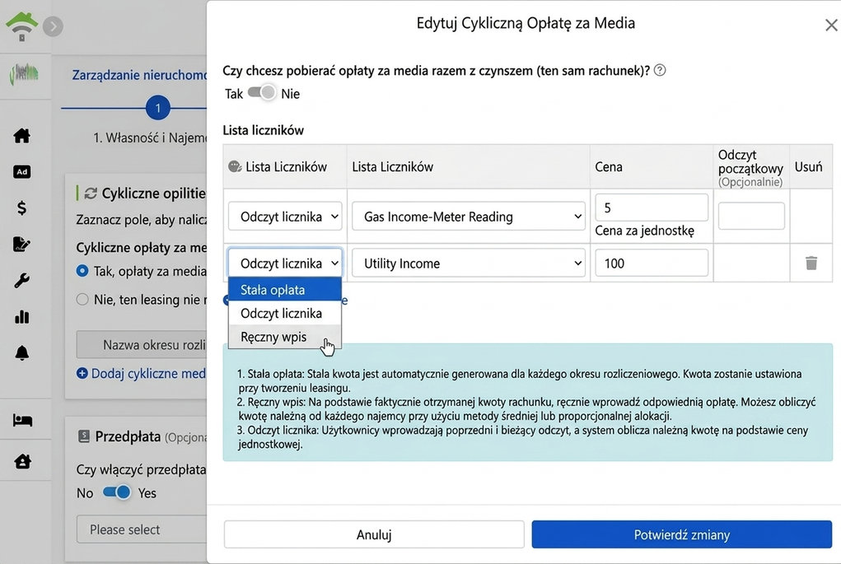Open the Home icon in sidebar
This screenshot has height=564, width=841.
coord(22,136)
